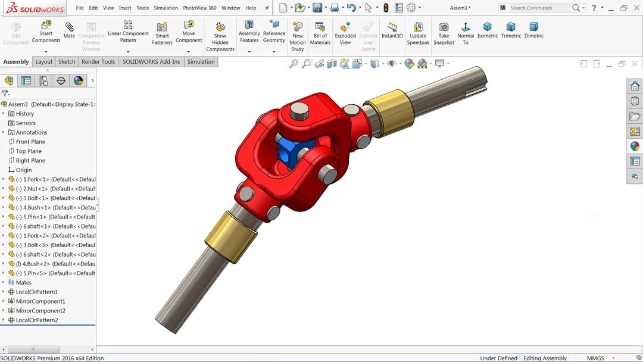The height and width of the screenshot is (362, 643).
Task: Open Assembly Features
Action: point(249,31)
